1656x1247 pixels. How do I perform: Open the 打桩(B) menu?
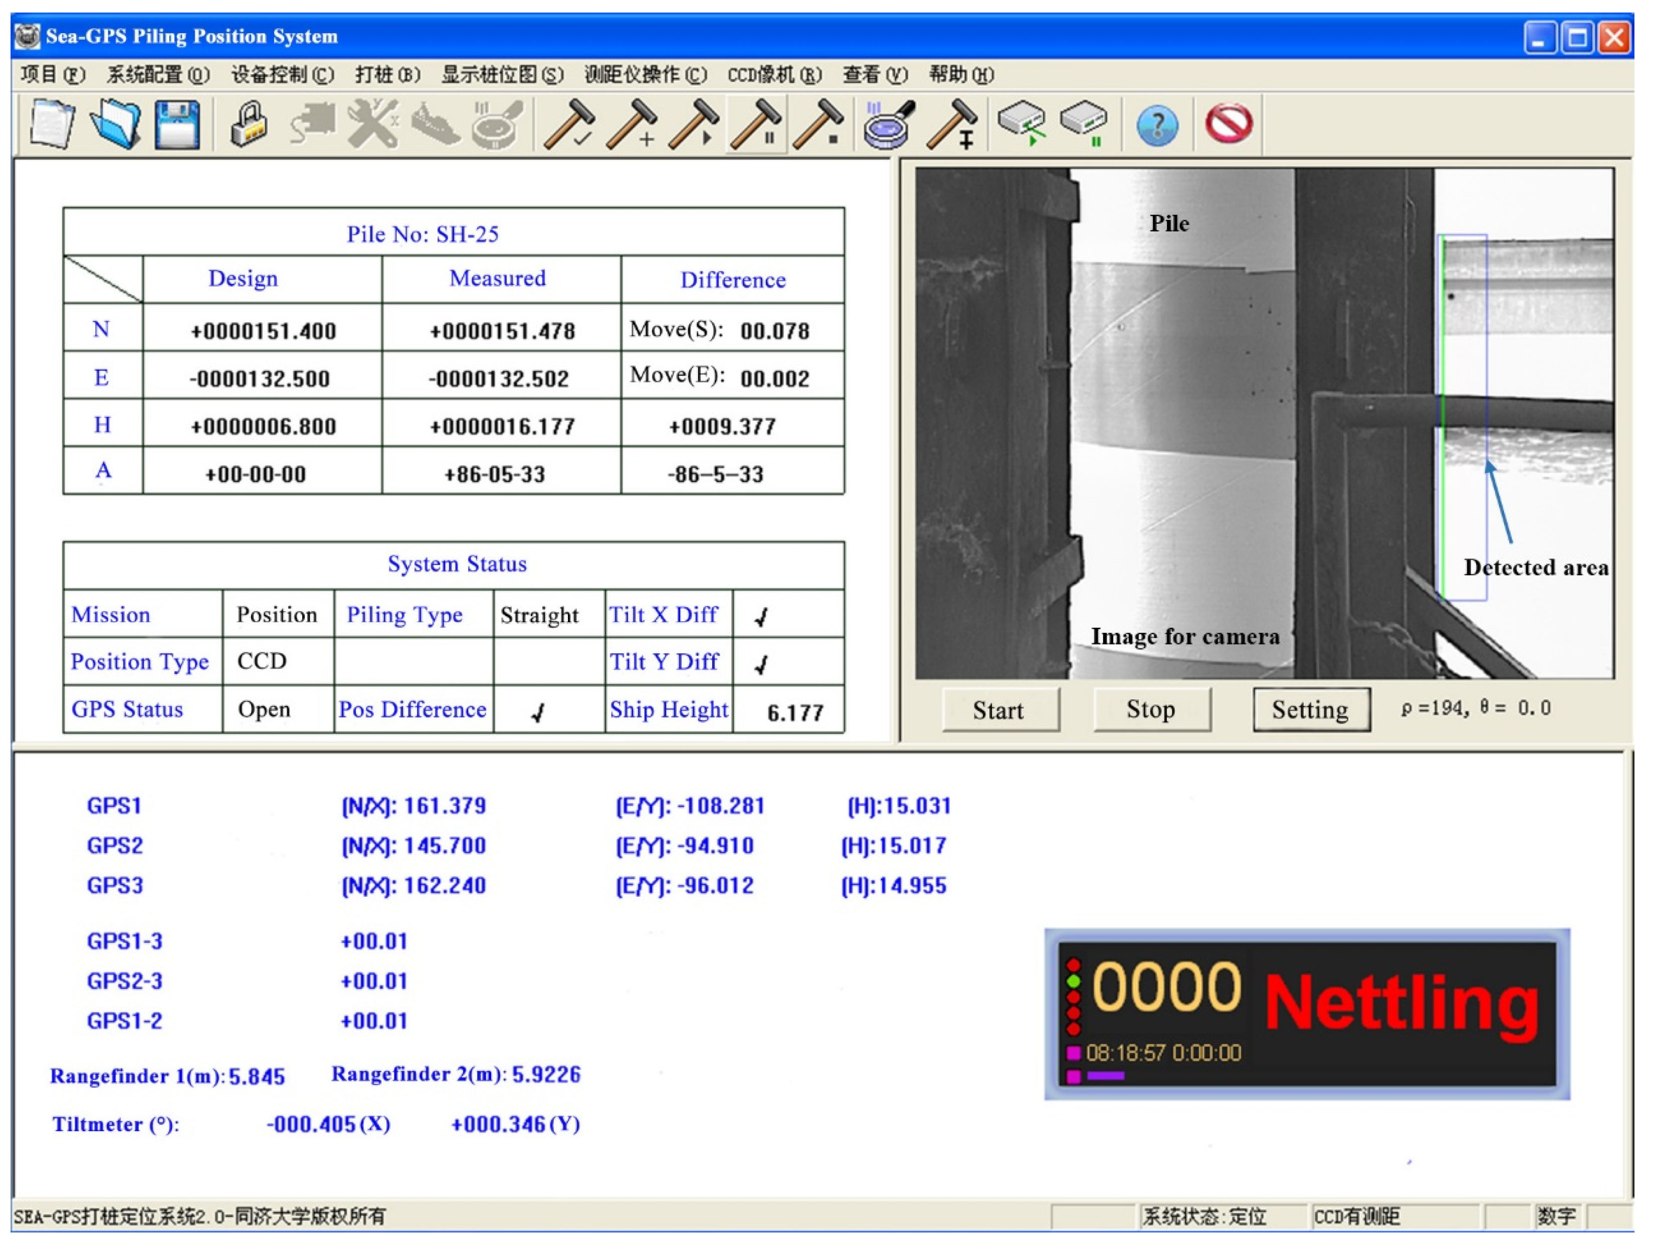pyautogui.click(x=388, y=75)
